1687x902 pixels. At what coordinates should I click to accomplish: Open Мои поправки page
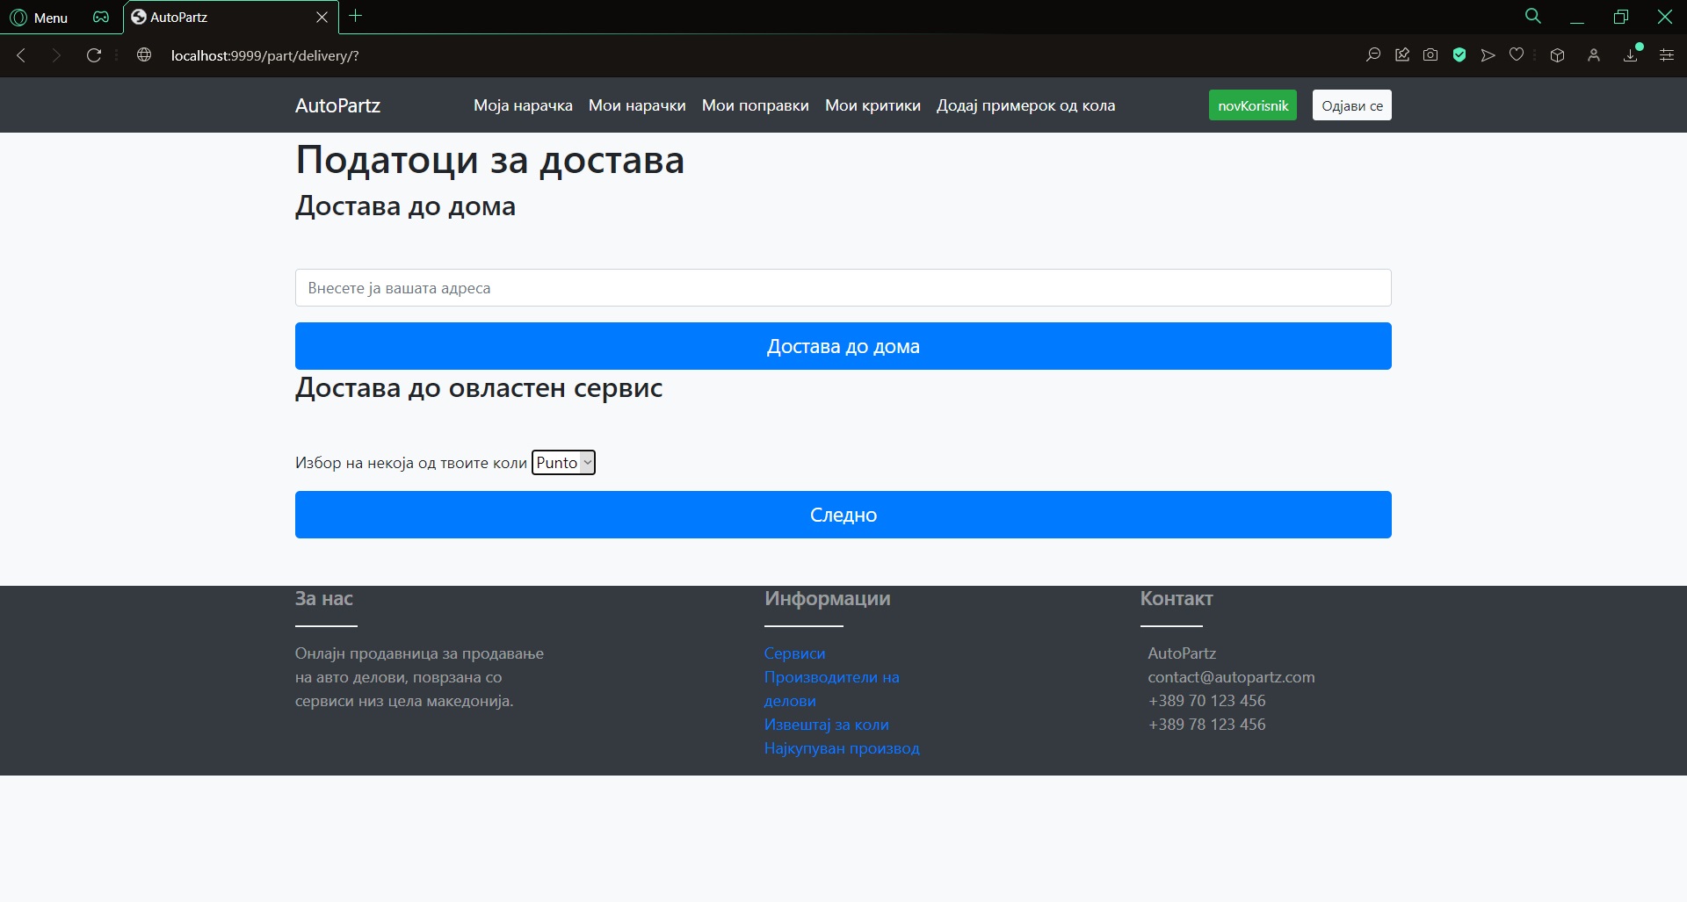(x=755, y=105)
